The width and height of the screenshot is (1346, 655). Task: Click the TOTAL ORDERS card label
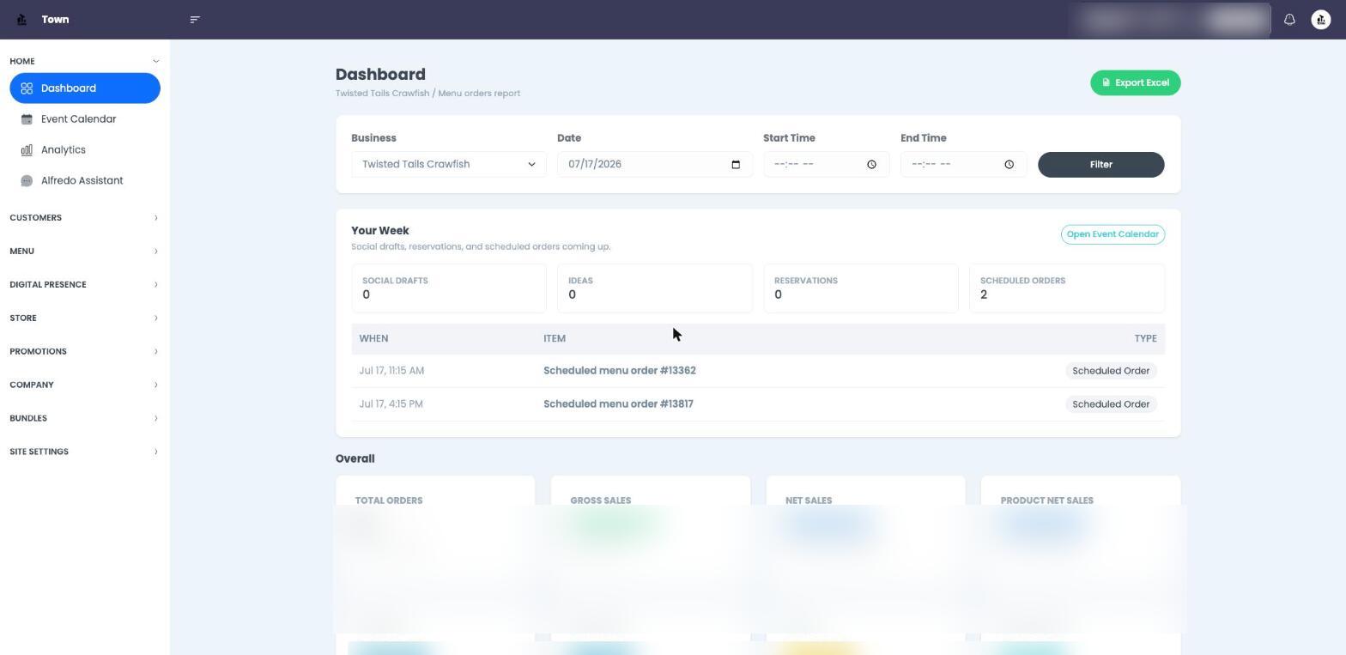389,500
